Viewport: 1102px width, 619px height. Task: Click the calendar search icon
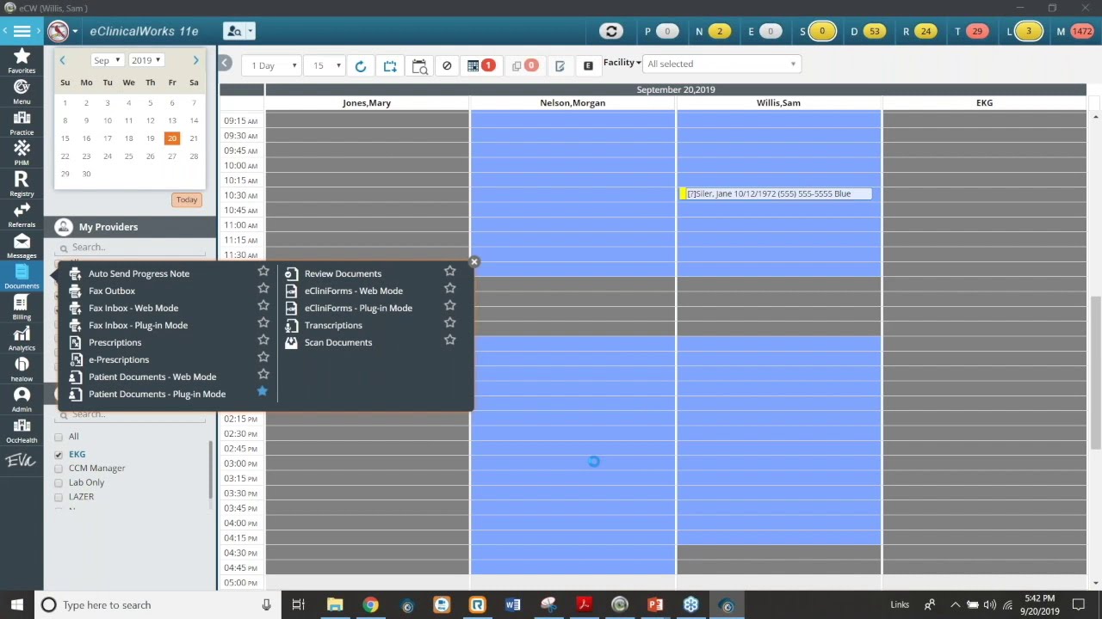(x=419, y=66)
